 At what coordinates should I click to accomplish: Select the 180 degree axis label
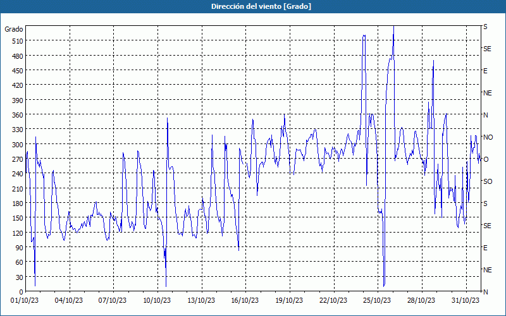[18, 204]
